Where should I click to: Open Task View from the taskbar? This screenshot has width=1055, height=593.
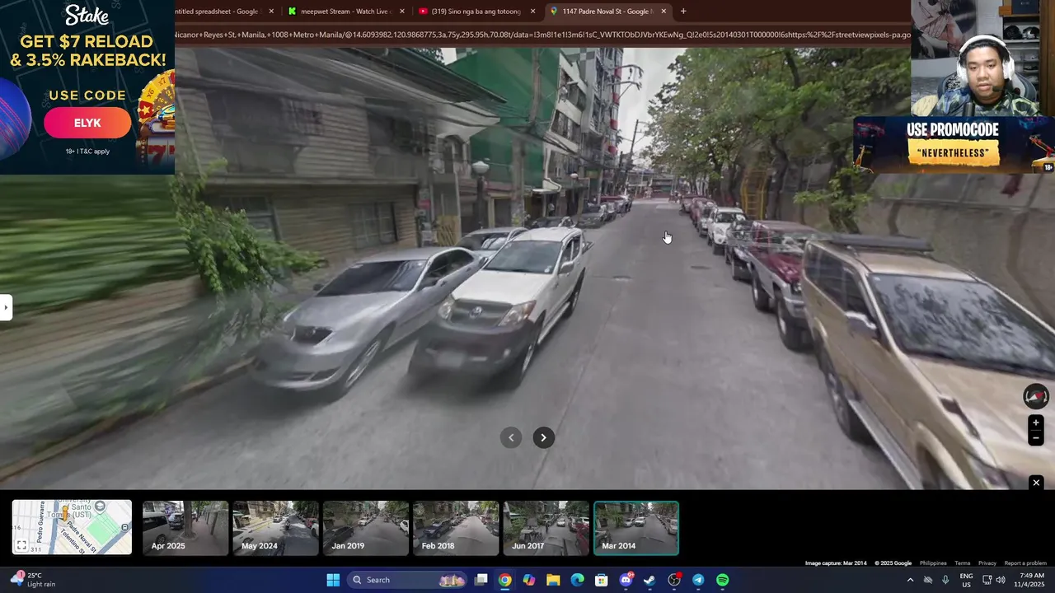(481, 580)
